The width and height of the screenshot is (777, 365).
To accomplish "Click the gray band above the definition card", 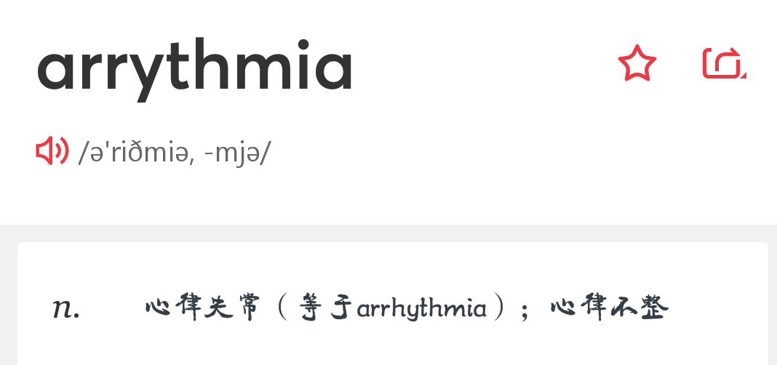I will pyautogui.click(x=388, y=233).
